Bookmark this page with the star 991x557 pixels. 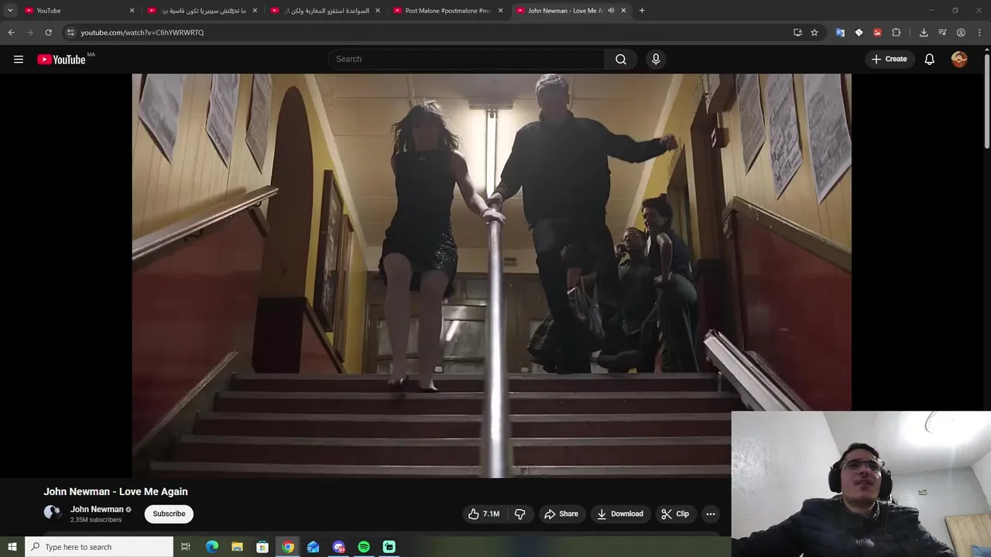(x=814, y=32)
